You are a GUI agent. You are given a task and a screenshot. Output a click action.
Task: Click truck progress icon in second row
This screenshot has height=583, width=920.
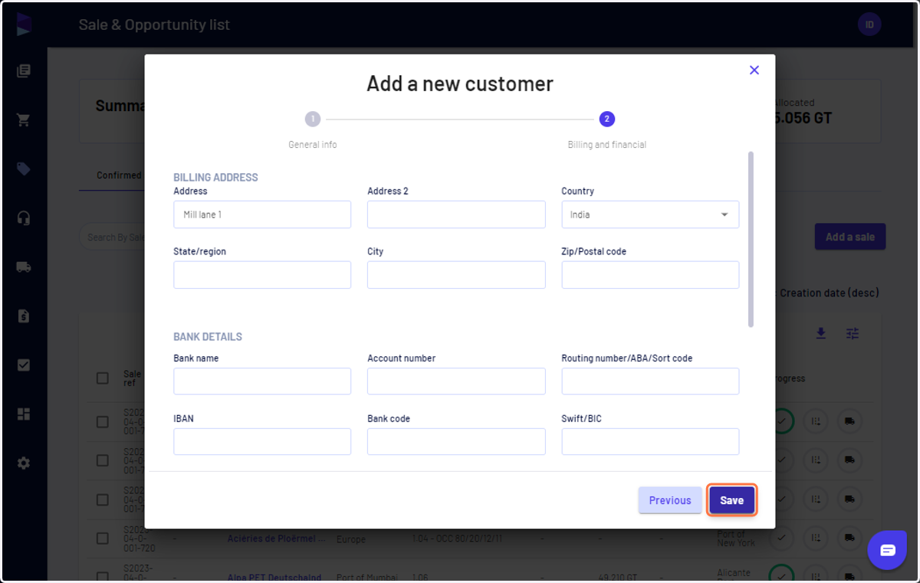(x=849, y=460)
